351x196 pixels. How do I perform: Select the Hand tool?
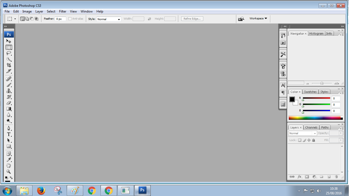click(9, 166)
